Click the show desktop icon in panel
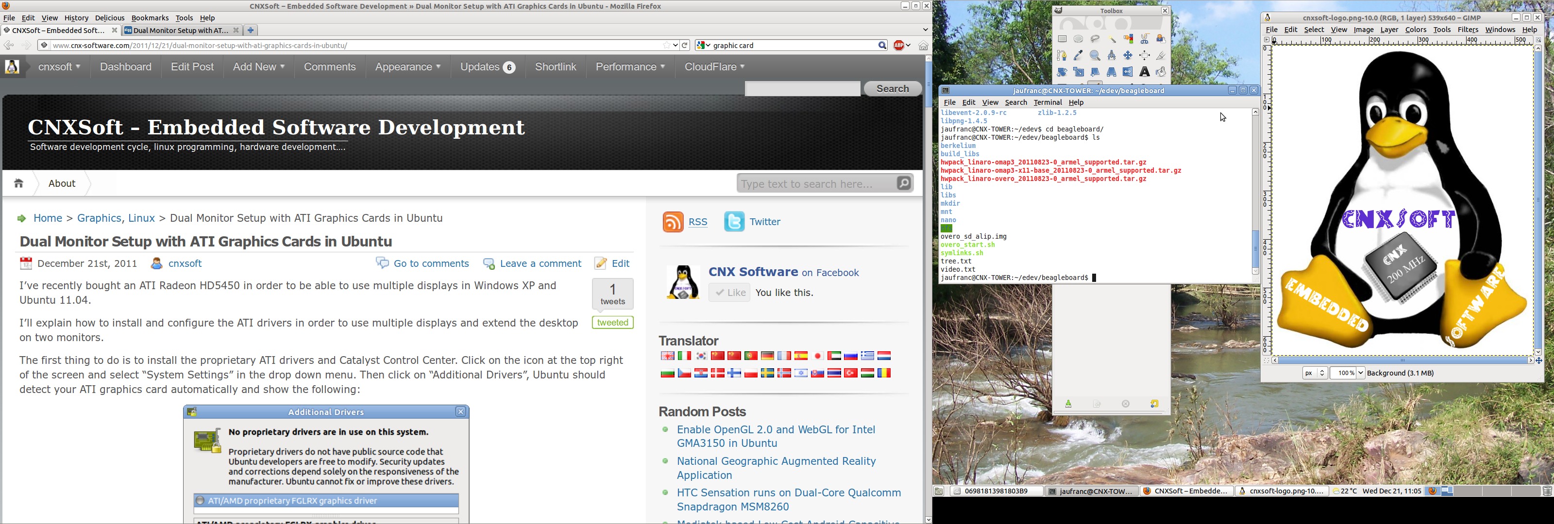Screen dimensions: 1554x524 (x=939, y=491)
